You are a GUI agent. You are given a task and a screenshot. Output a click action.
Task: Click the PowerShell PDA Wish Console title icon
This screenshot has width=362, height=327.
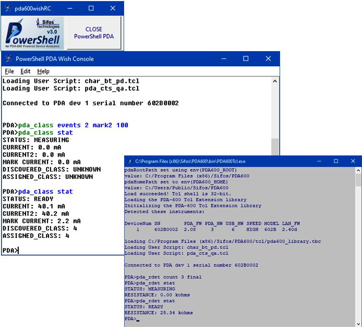tap(9, 59)
